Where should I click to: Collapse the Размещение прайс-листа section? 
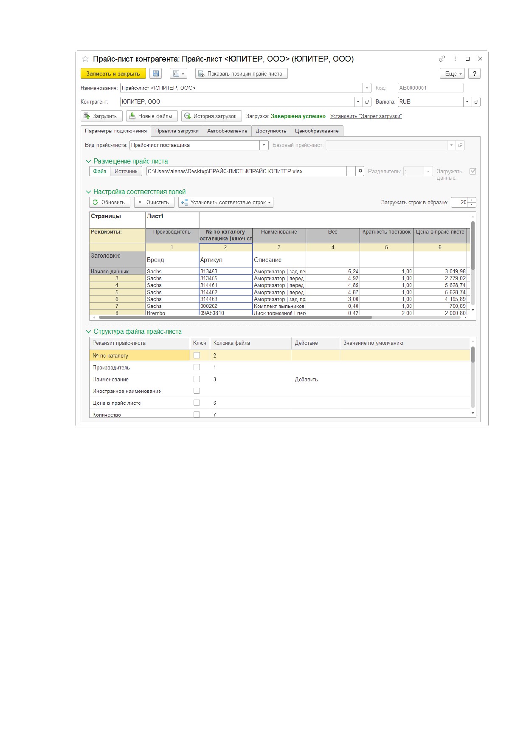(x=89, y=161)
